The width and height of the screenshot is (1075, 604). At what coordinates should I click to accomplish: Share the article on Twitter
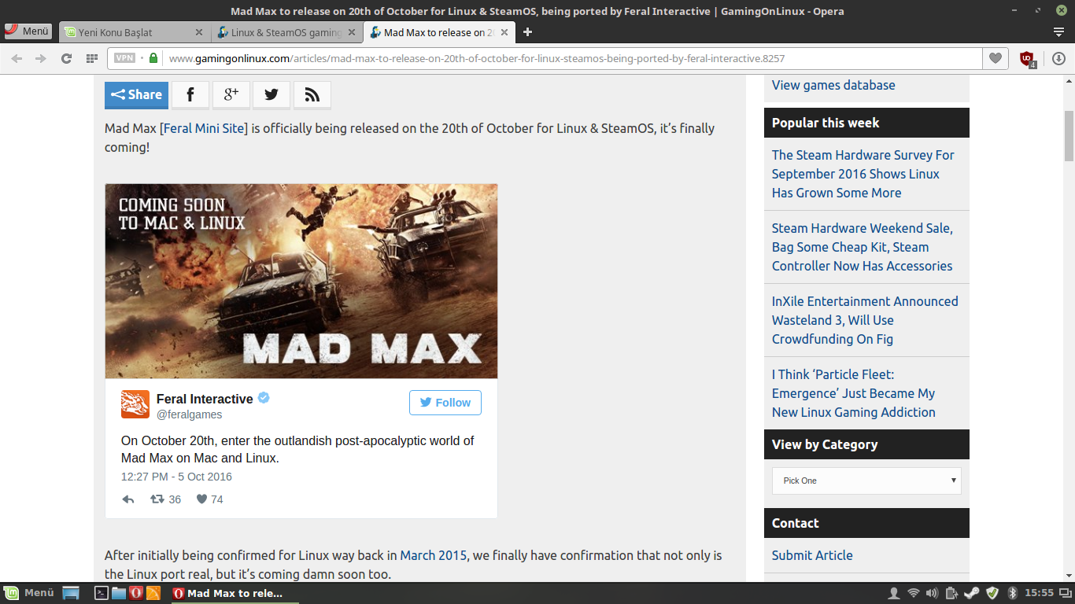tap(272, 94)
